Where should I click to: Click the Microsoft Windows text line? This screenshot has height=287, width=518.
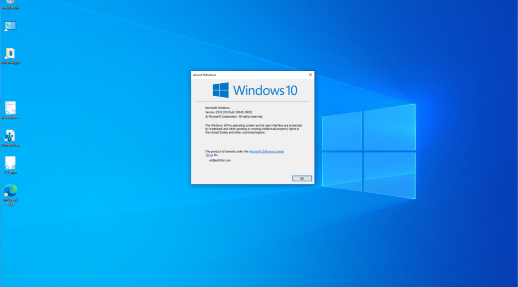[x=217, y=108]
